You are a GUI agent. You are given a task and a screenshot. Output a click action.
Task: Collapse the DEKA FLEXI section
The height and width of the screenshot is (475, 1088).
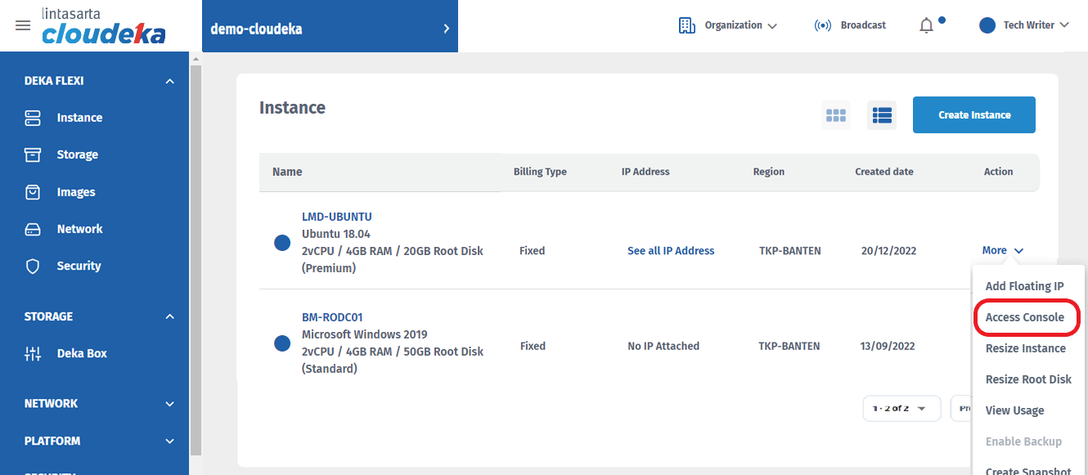point(169,81)
